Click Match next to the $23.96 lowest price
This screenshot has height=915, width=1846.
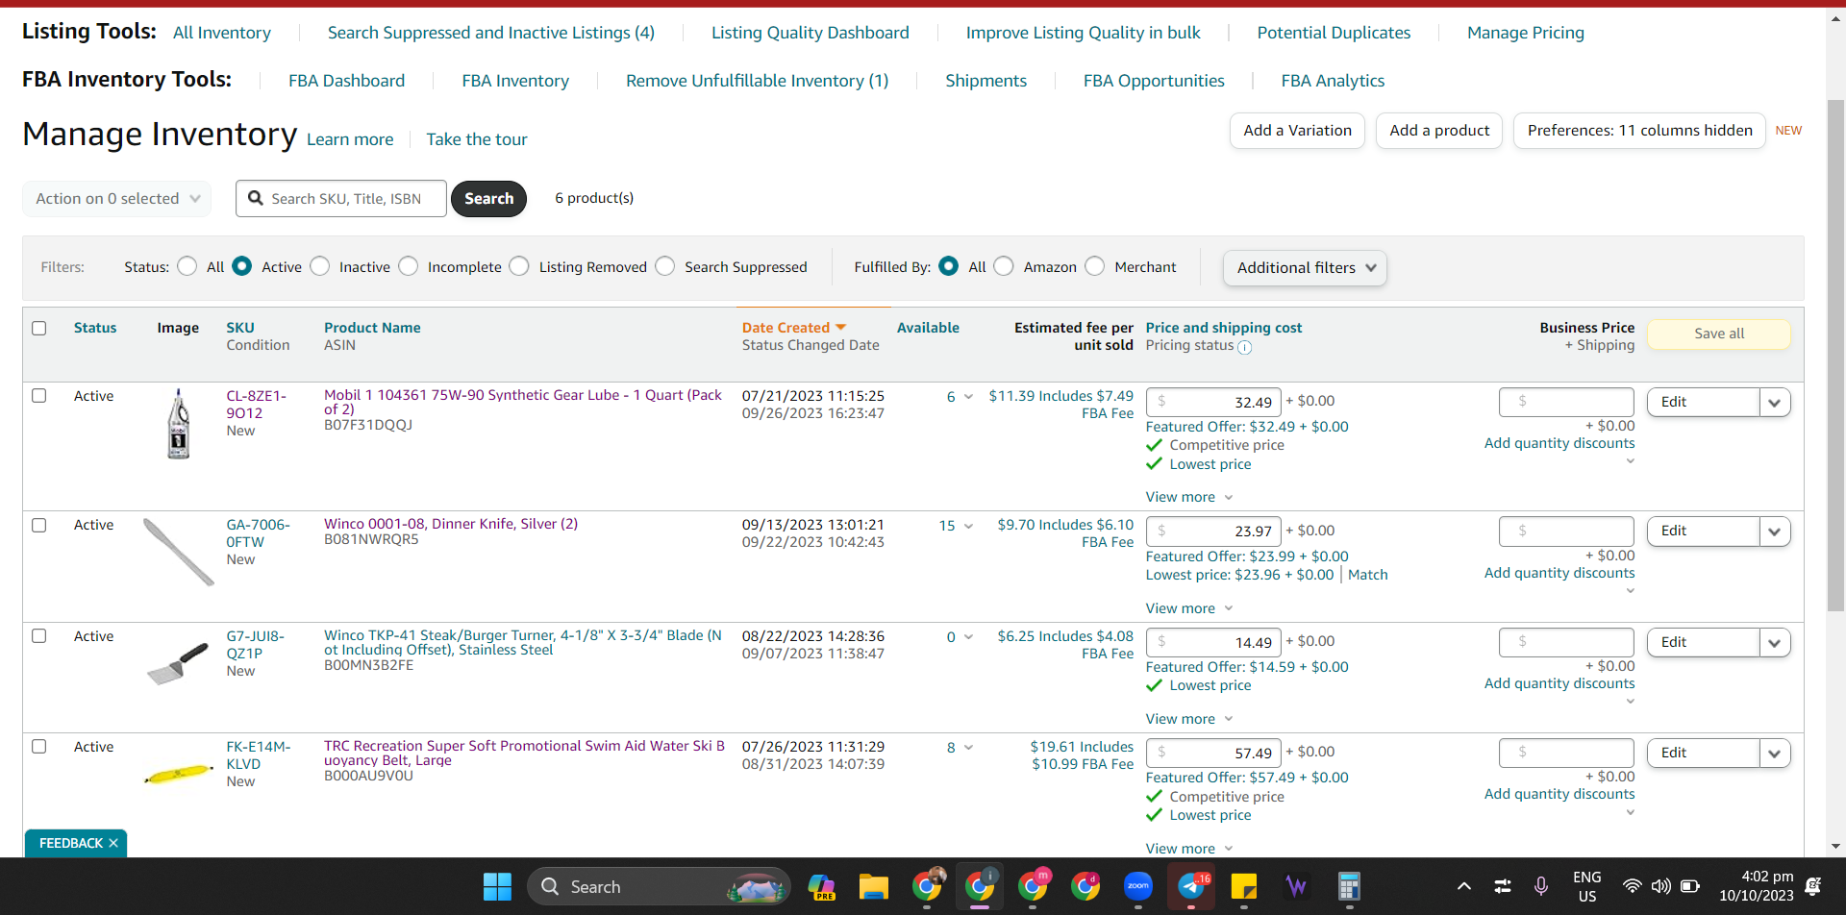1368,575
